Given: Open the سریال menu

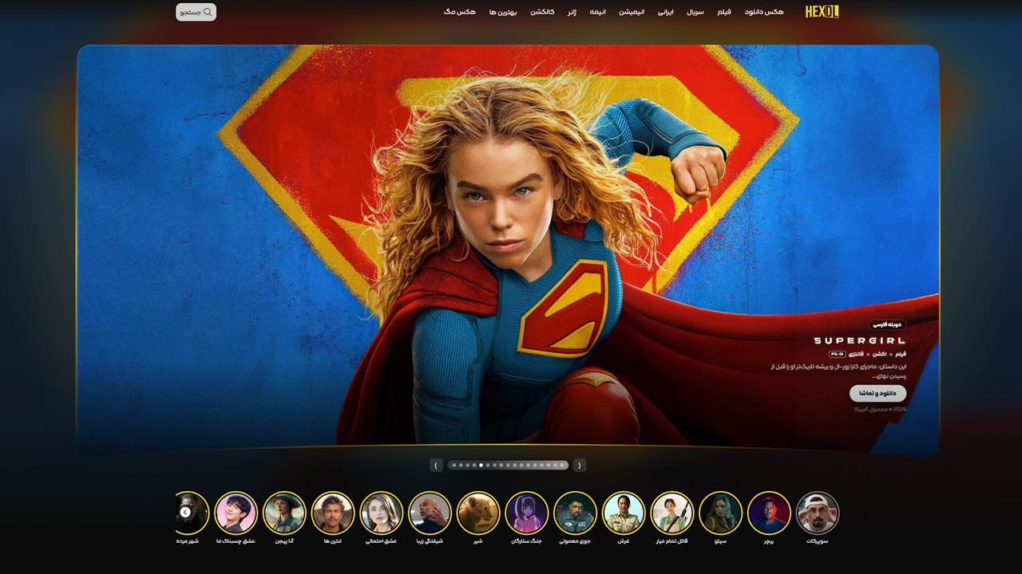Looking at the screenshot, I should (695, 12).
